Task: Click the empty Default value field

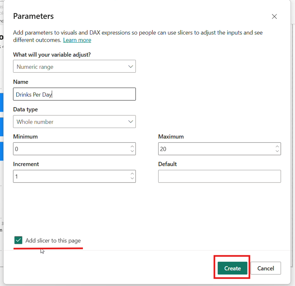Action: point(219,177)
